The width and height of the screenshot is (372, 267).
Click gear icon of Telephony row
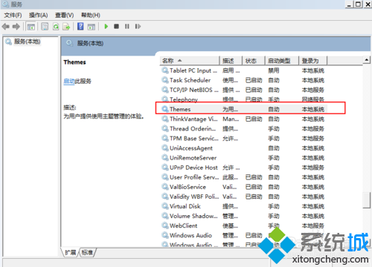click(x=165, y=99)
